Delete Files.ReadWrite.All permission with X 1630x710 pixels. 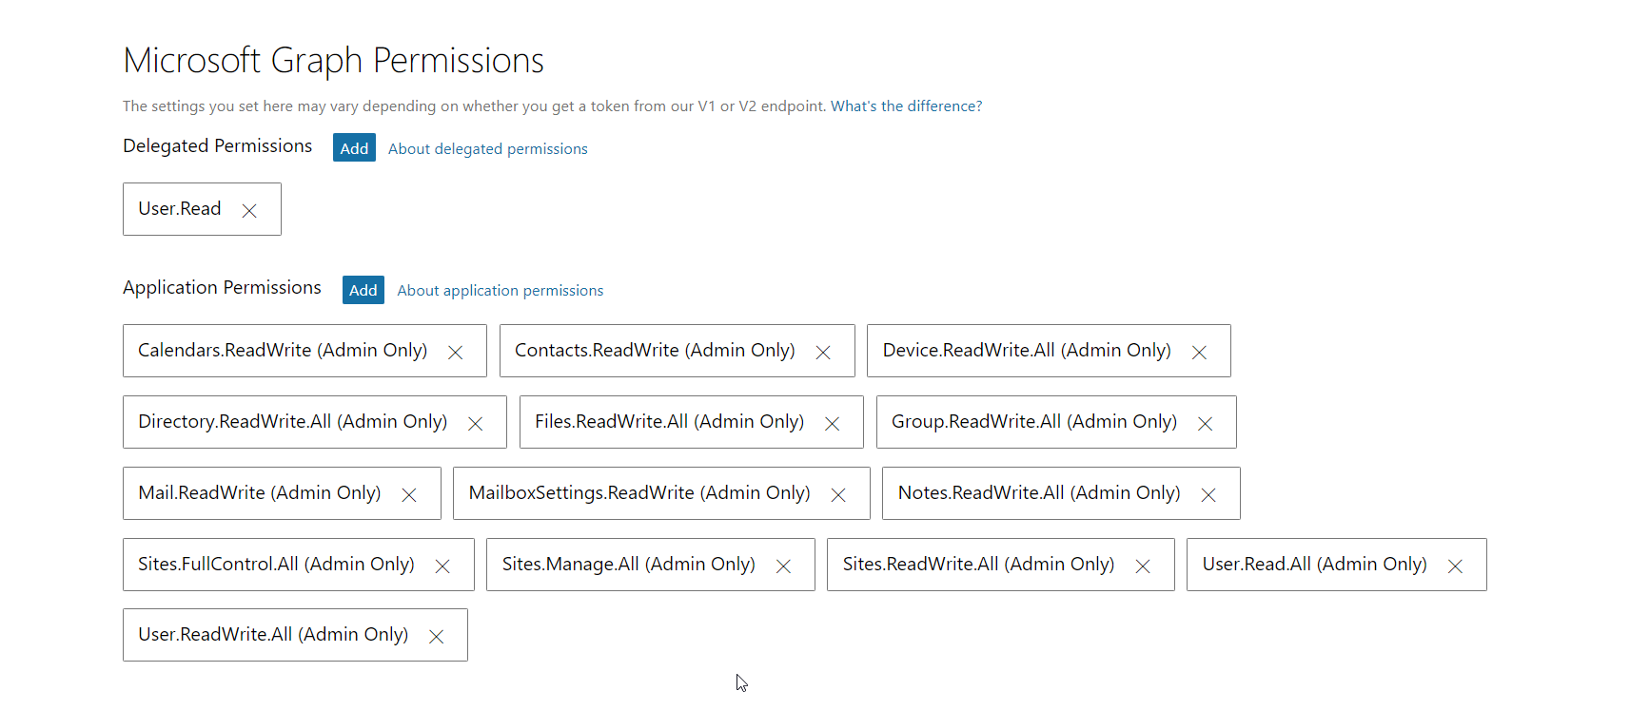point(833,424)
